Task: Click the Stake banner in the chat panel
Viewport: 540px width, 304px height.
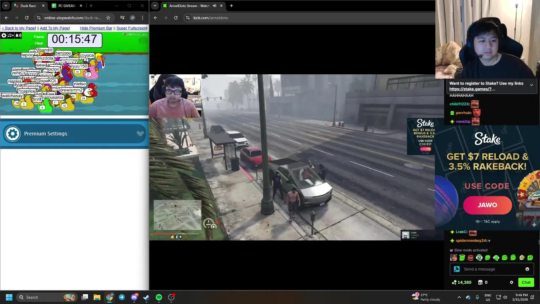Action: [487, 177]
